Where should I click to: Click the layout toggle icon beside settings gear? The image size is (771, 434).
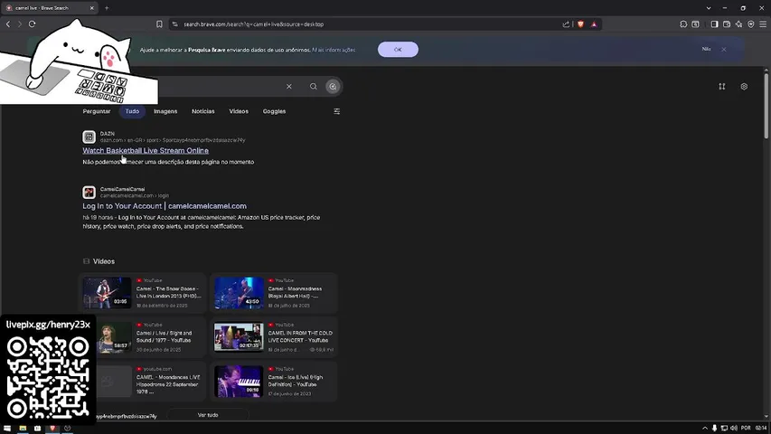(x=722, y=87)
